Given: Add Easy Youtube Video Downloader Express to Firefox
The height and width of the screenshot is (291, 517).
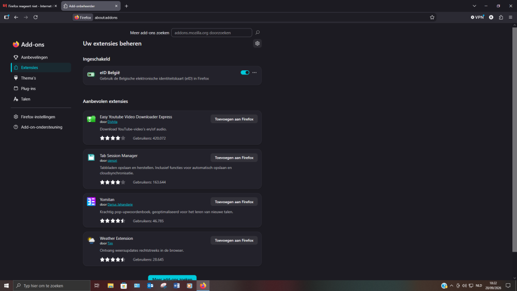Looking at the screenshot, I should tap(234, 119).
